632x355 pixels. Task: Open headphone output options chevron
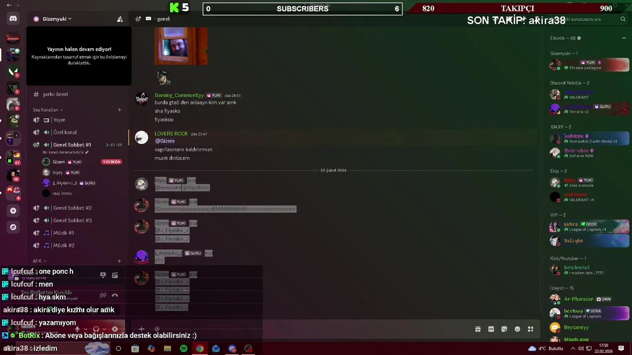[105, 329]
